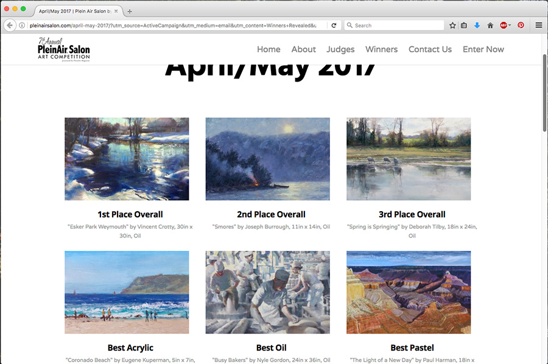Open the Busy Bakers painting thumbnail
548x364 pixels.
268,292
